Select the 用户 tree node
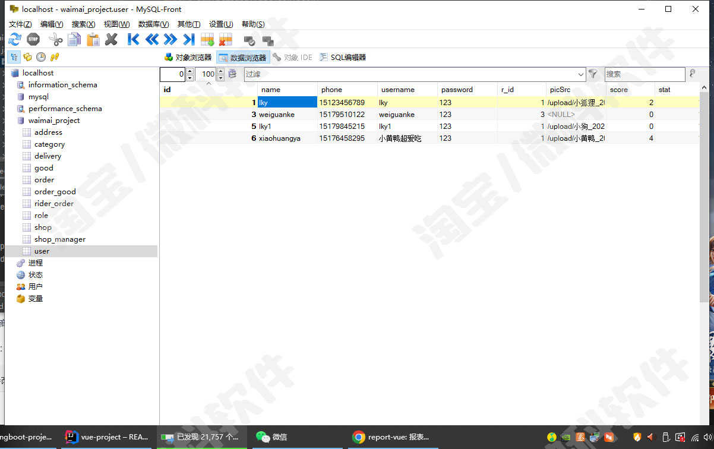Viewport: 714px width, 449px height. pyautogui.click(x=35, y=286)
